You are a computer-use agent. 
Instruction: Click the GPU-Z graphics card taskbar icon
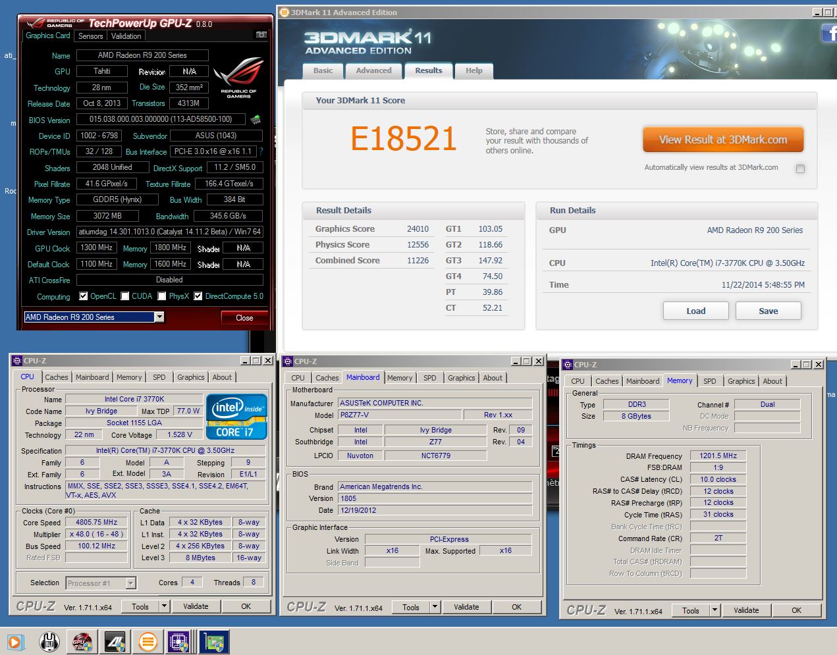click(214, 641)
